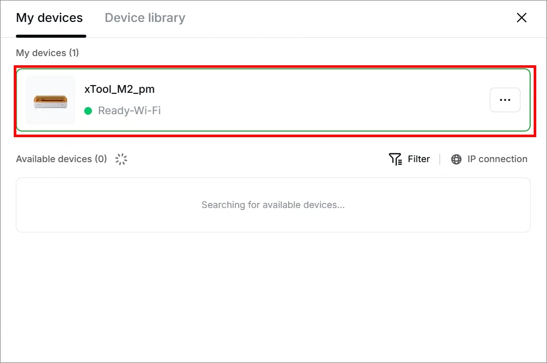Switch to the Device library tab
This screenshot has height=363, width=547.
pyautogui.click(x=145, y=18)
